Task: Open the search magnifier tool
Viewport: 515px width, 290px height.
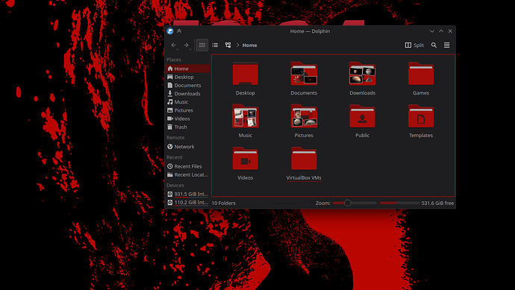Action: pos(434,45)
